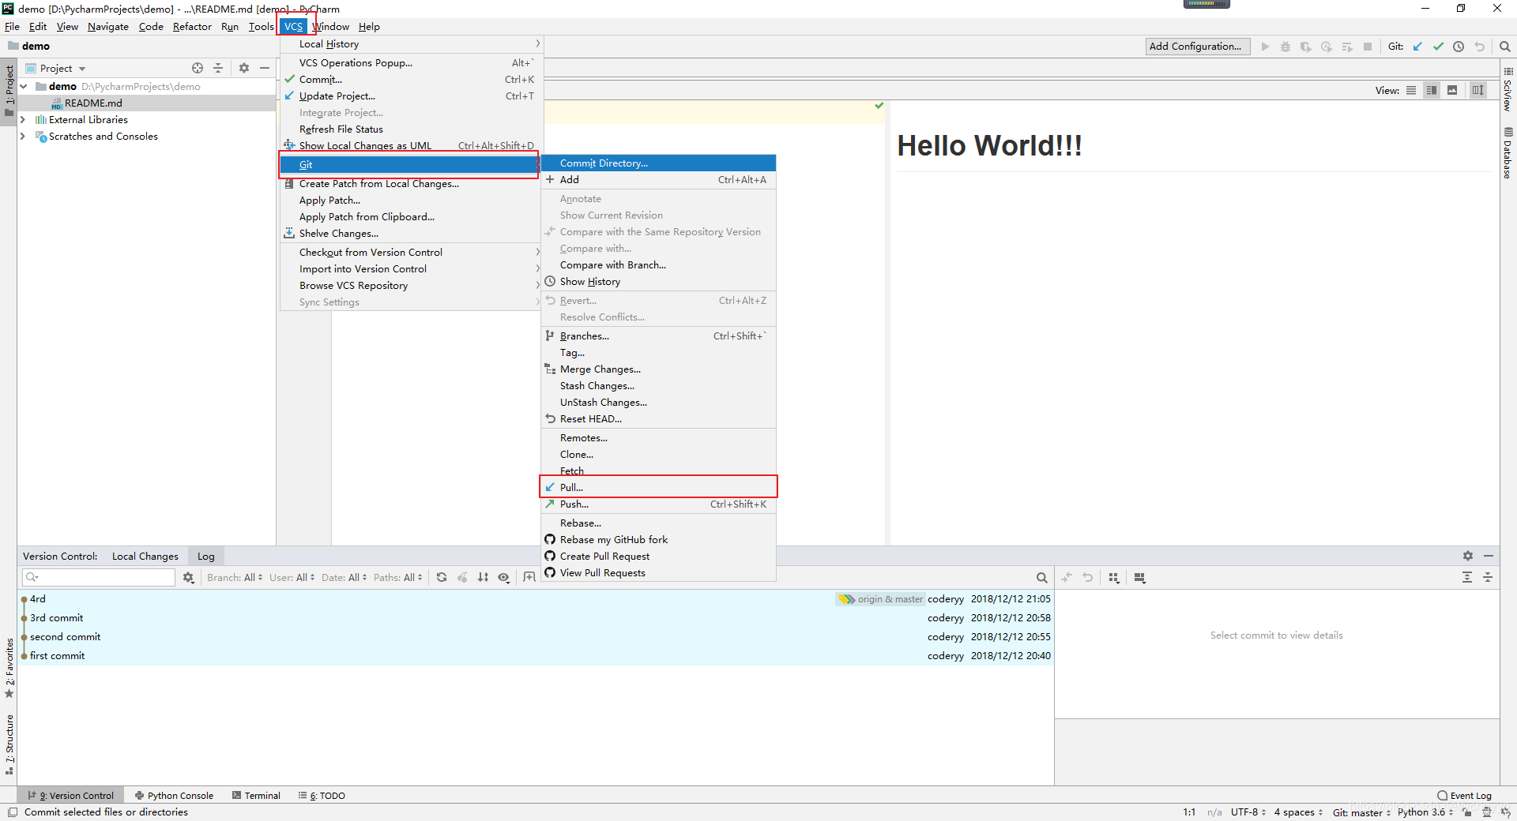Screen dimensions: 1517x821
Task: Open the 2: Favorites side tab
Action: 9,668
